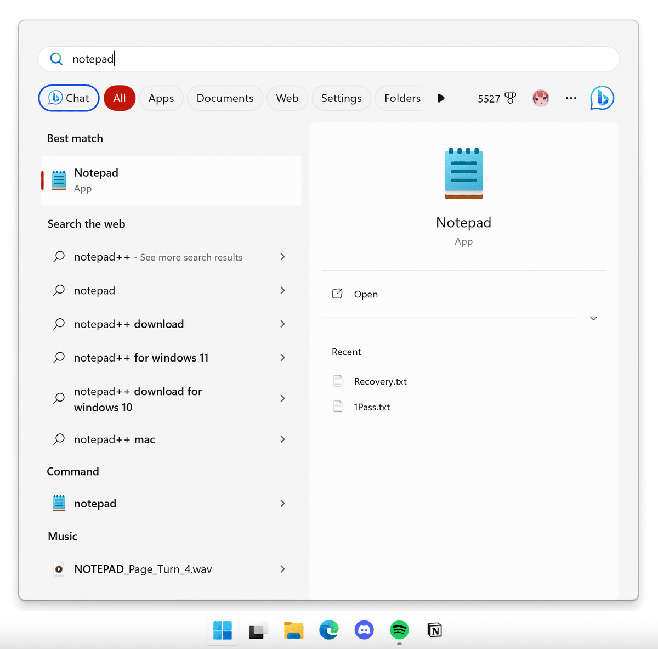Open Spotify from the taskbar
Viewport: 658px width, 649px height.
[x=399, y=630]
